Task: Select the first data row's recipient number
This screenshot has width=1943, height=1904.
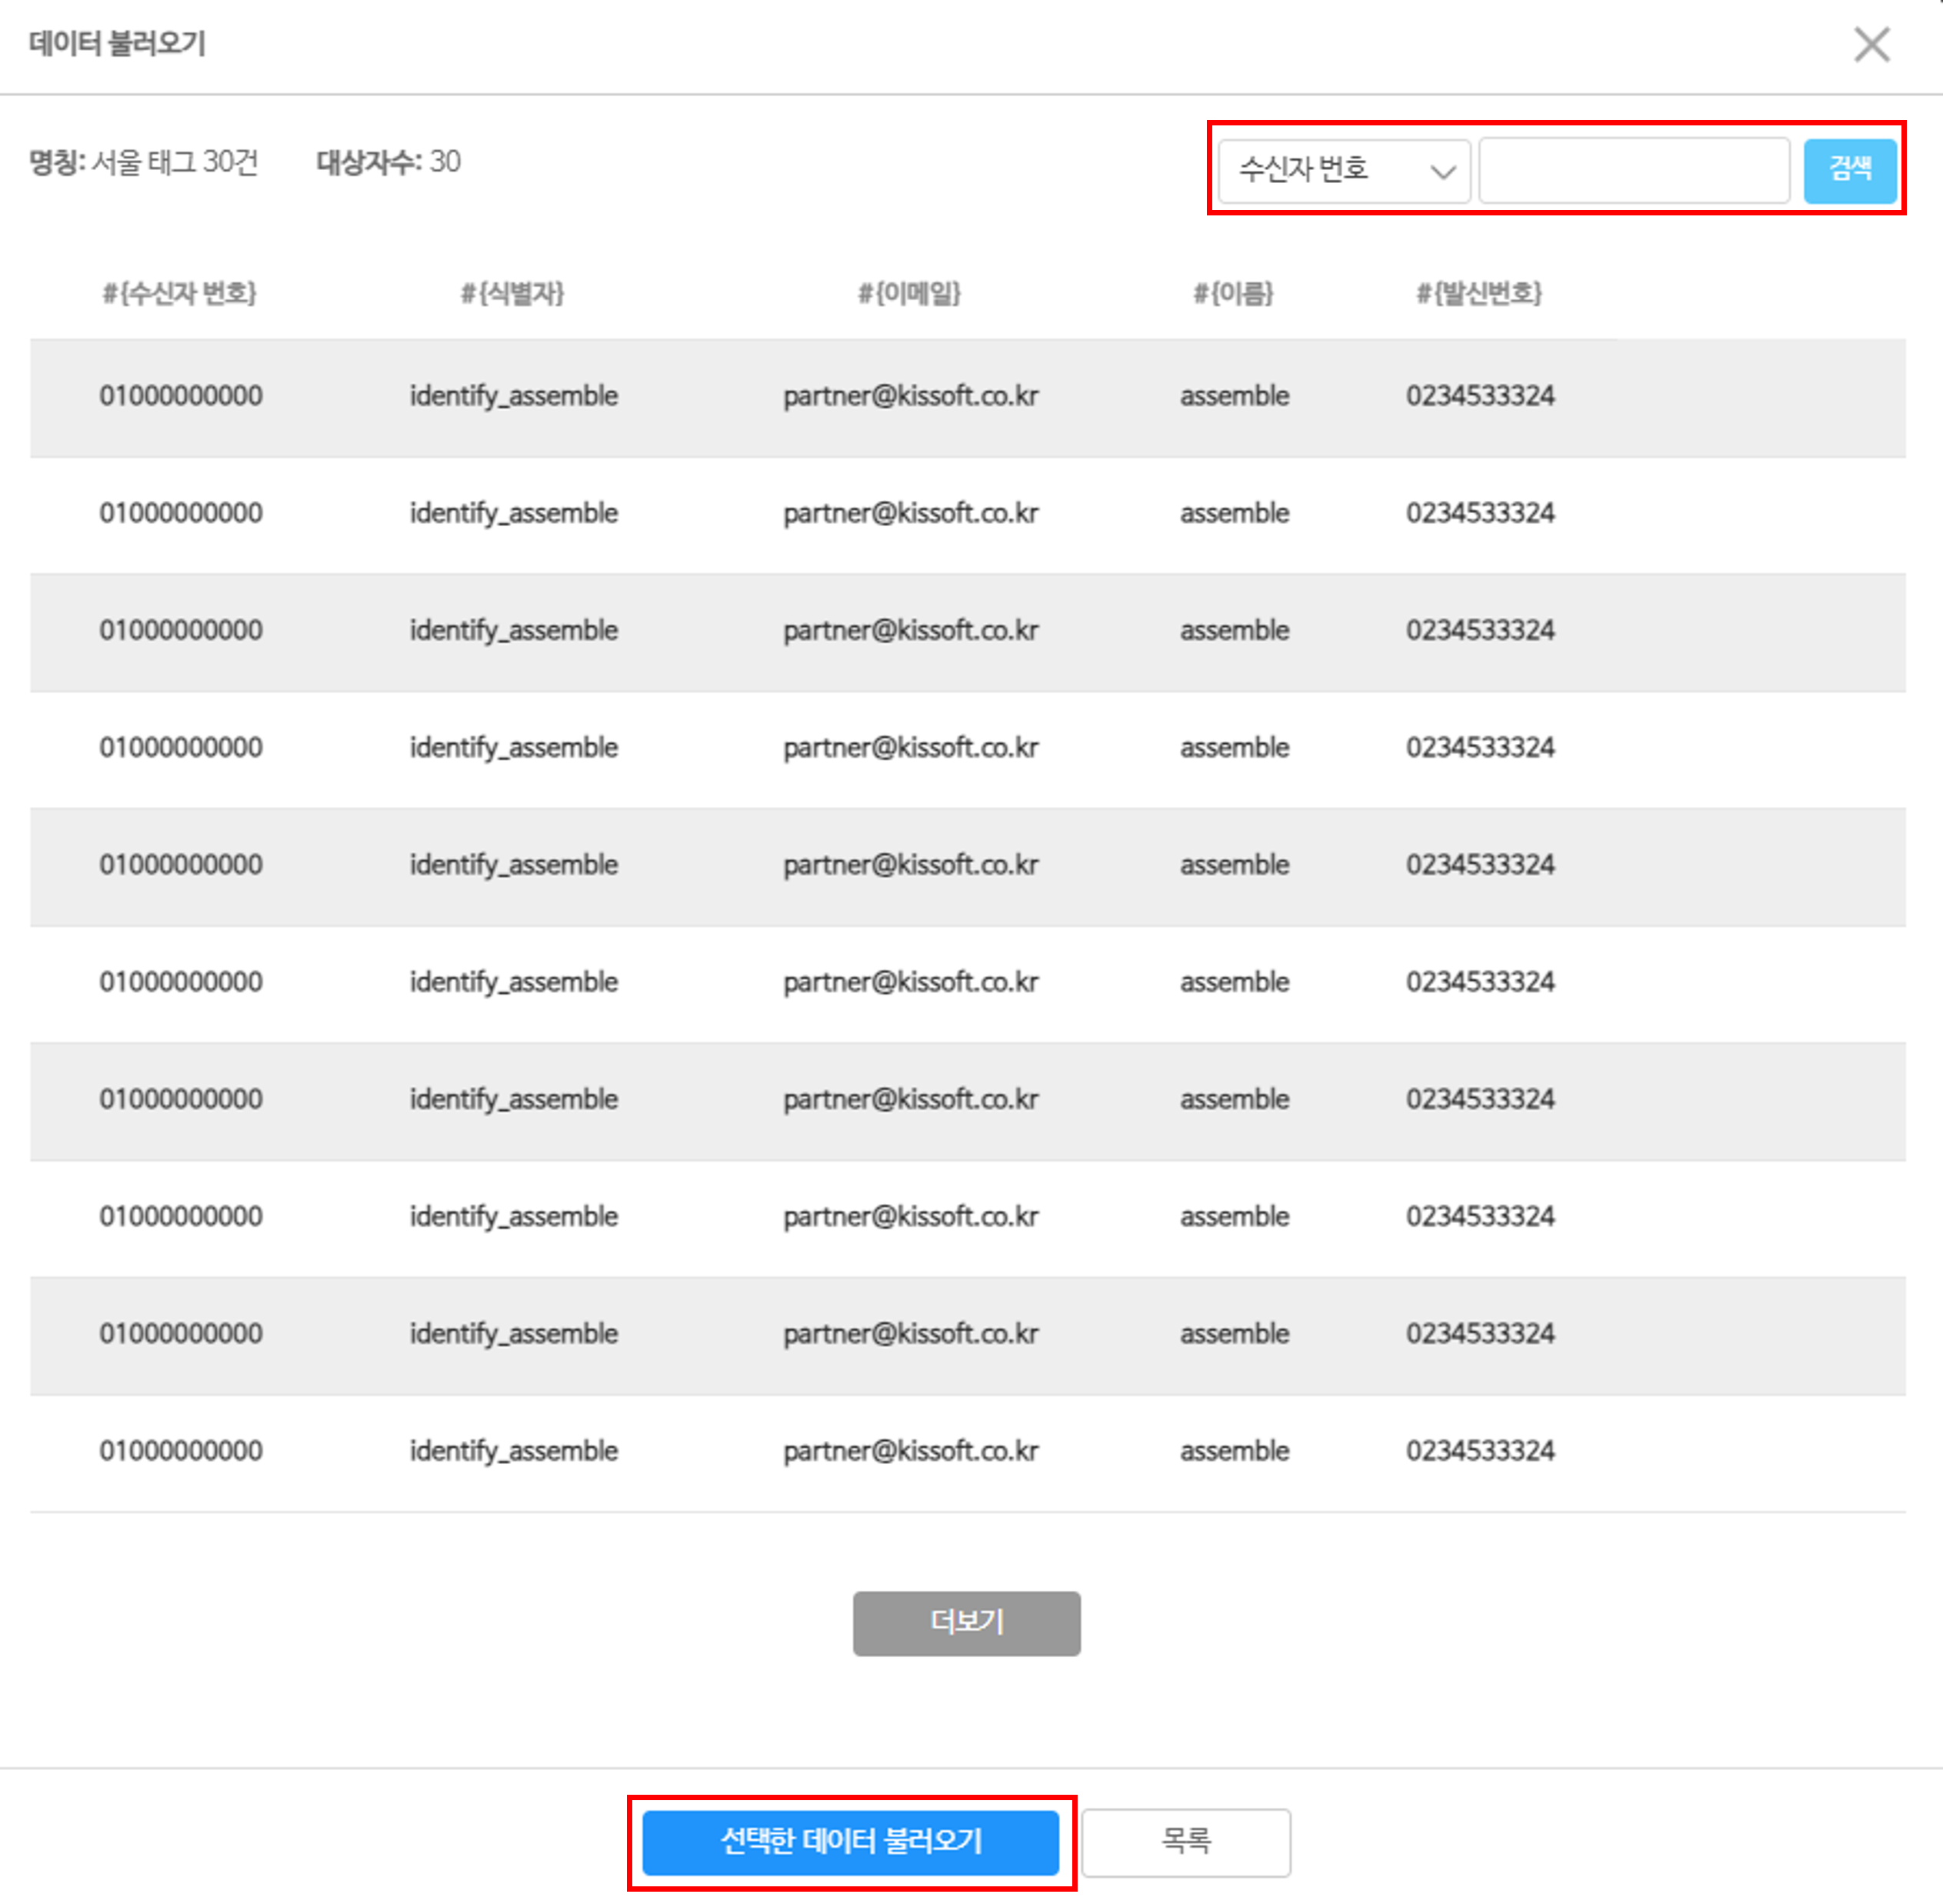Action: [181, 396]
